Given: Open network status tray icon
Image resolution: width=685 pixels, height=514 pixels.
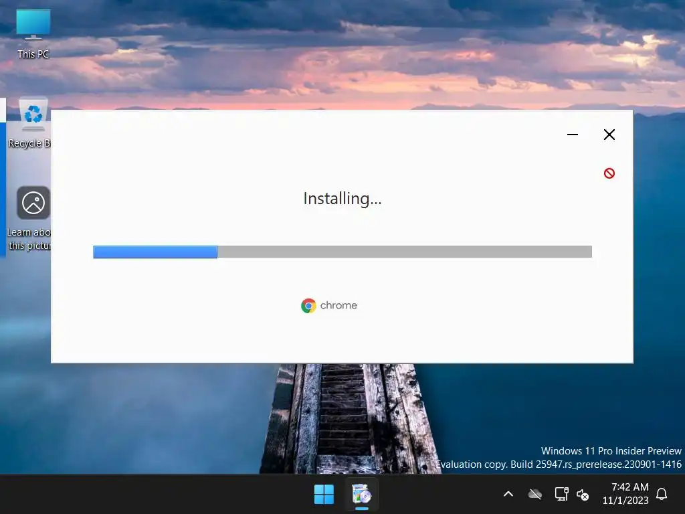Looking at the screenshot, I should click(561, 494).
